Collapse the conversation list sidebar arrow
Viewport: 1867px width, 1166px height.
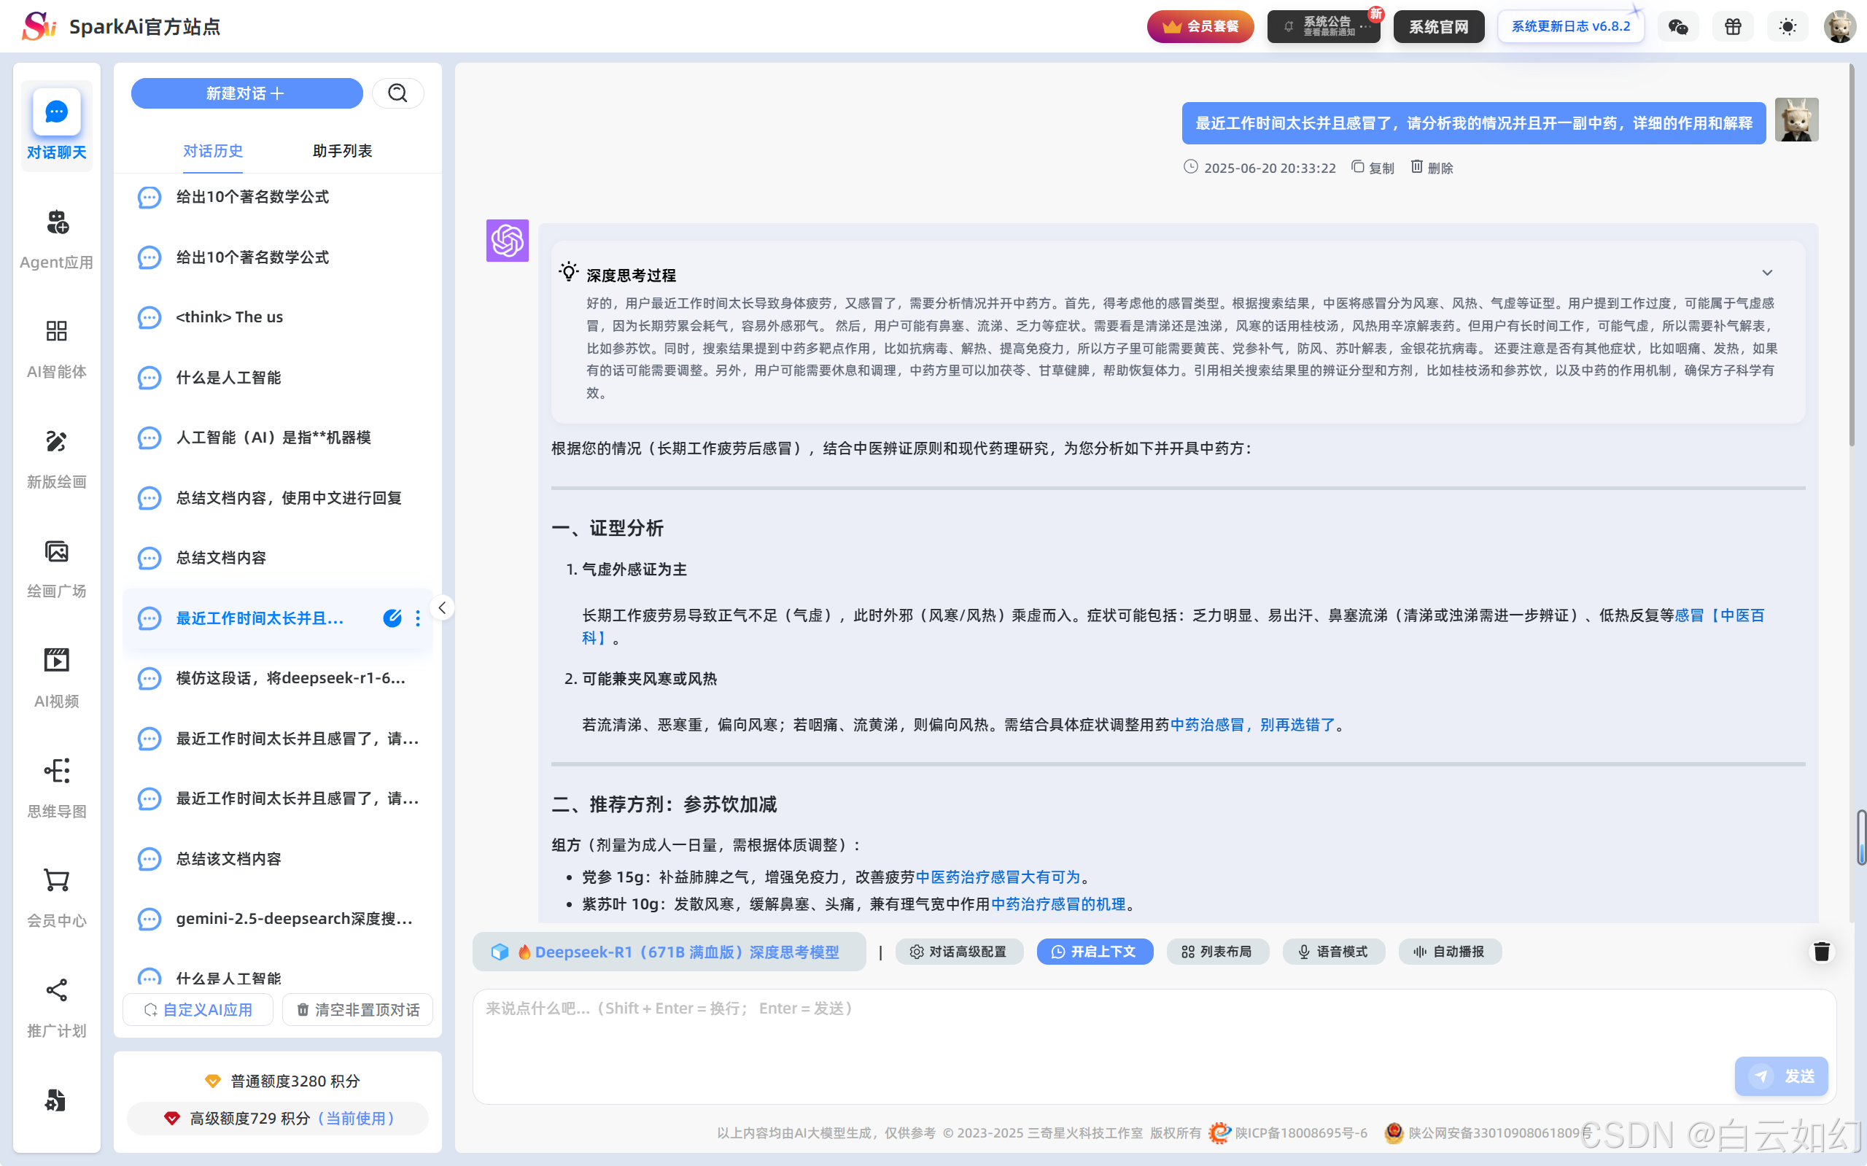442,607
